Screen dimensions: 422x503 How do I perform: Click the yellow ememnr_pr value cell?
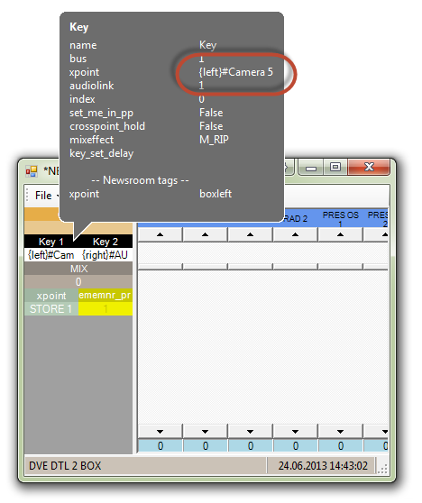tap(105, 309)
